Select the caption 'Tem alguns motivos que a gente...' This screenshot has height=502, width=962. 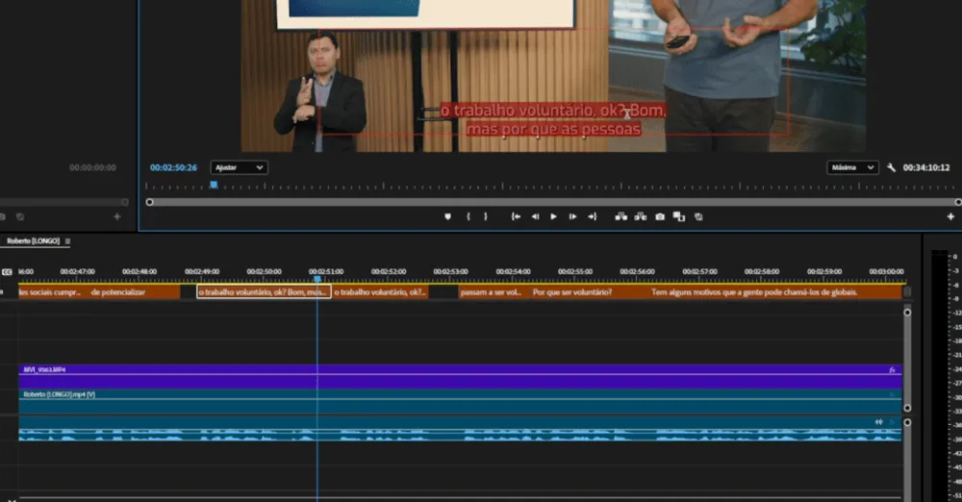point(775,292)
